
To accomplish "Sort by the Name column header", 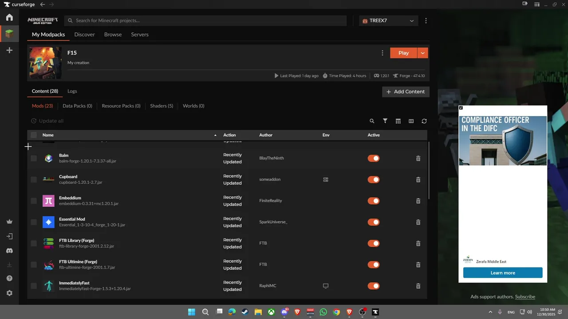I will click(x=48, y=135).
